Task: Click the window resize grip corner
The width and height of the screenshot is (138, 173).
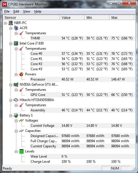Action: pos(134,169)
